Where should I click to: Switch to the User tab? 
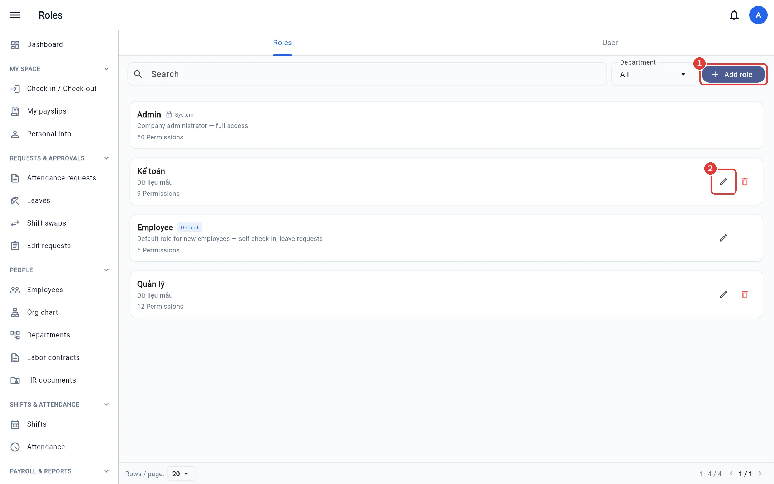point(610,43)
